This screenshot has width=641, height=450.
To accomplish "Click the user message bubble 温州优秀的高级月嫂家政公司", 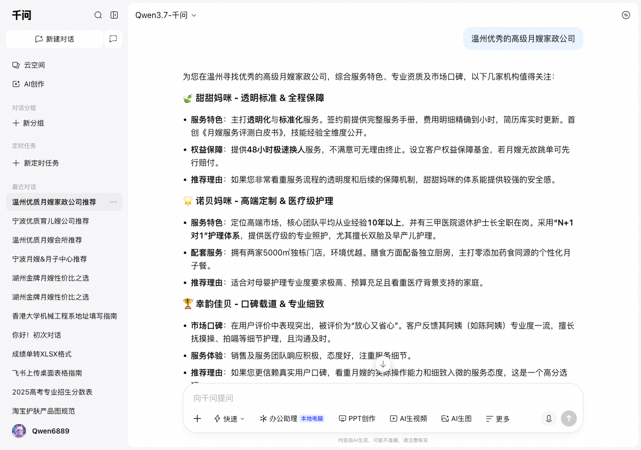I will click(x=523, y=38).
